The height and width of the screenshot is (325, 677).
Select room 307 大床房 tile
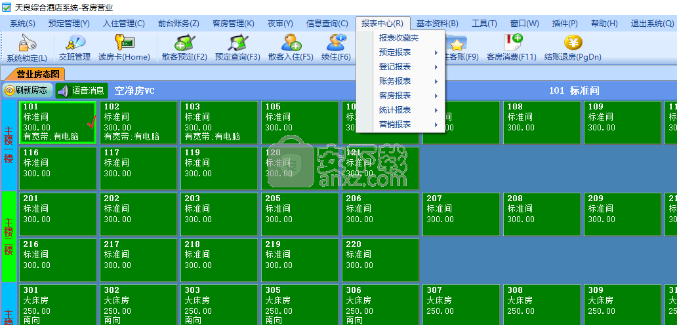[461, 305]
